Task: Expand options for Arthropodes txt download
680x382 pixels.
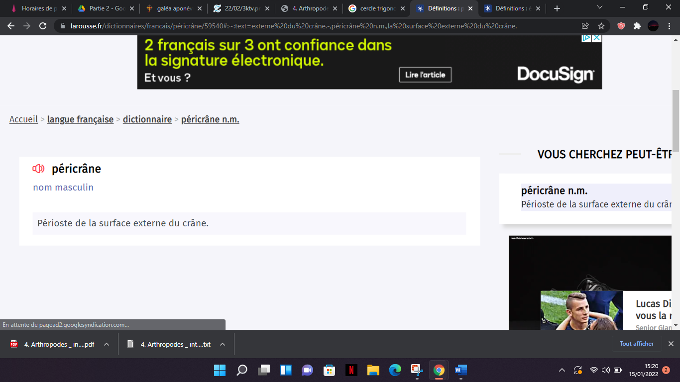Action: (x=223, y=344)
